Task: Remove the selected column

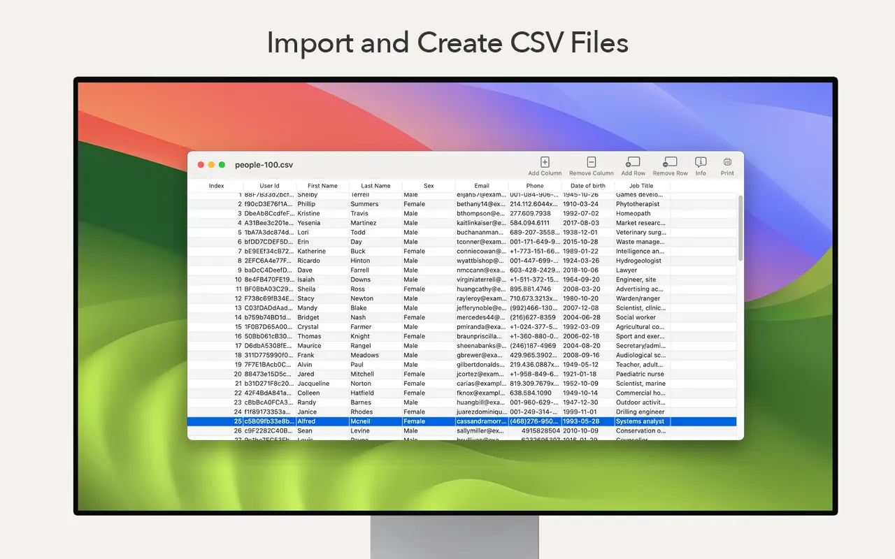Action: [591, 164]
